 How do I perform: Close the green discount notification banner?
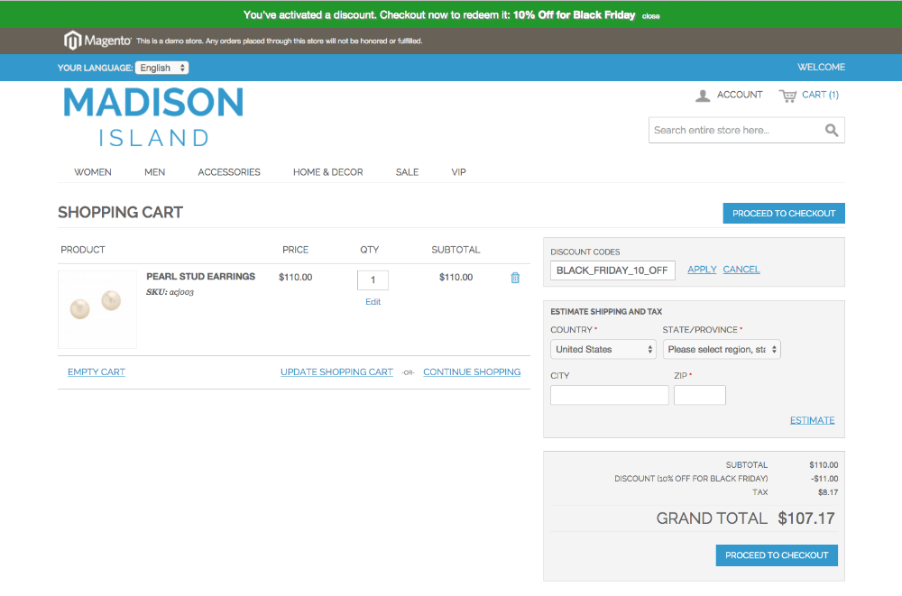click(650, 16)
